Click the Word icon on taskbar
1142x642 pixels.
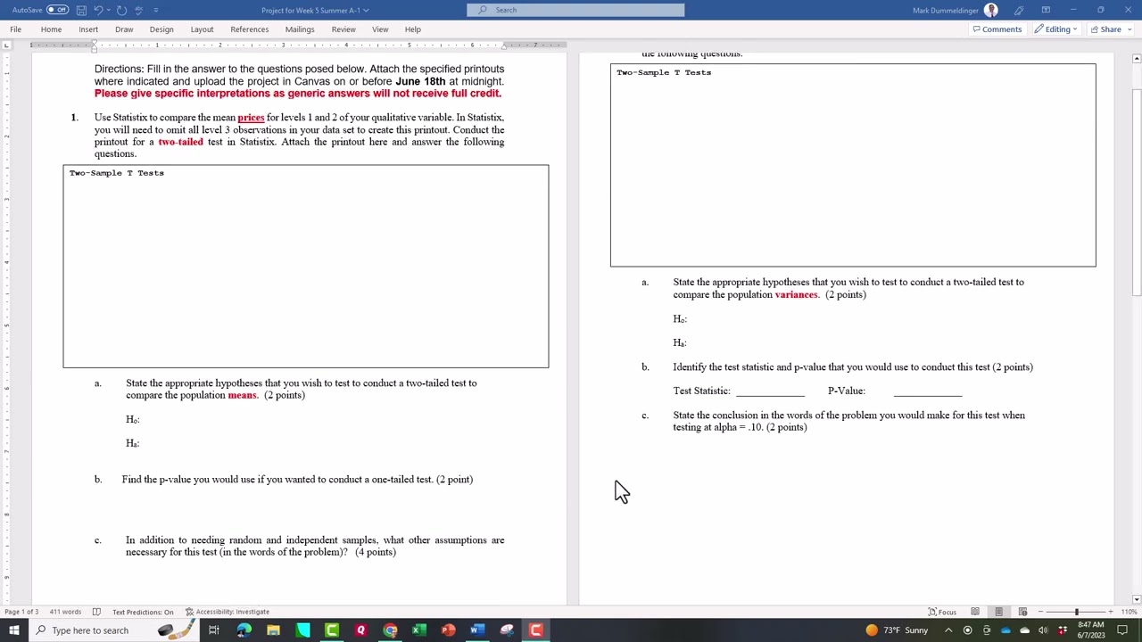tap(477, 630)
